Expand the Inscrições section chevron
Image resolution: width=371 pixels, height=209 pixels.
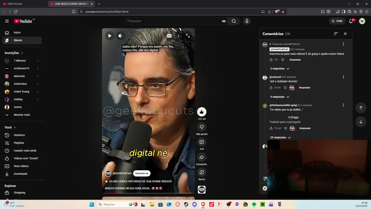(x=22, y=53)
